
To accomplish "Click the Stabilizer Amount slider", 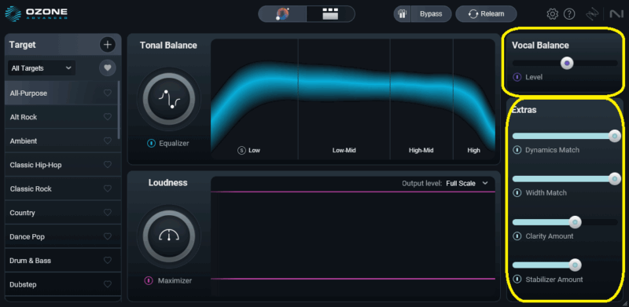I will (565, 265).
